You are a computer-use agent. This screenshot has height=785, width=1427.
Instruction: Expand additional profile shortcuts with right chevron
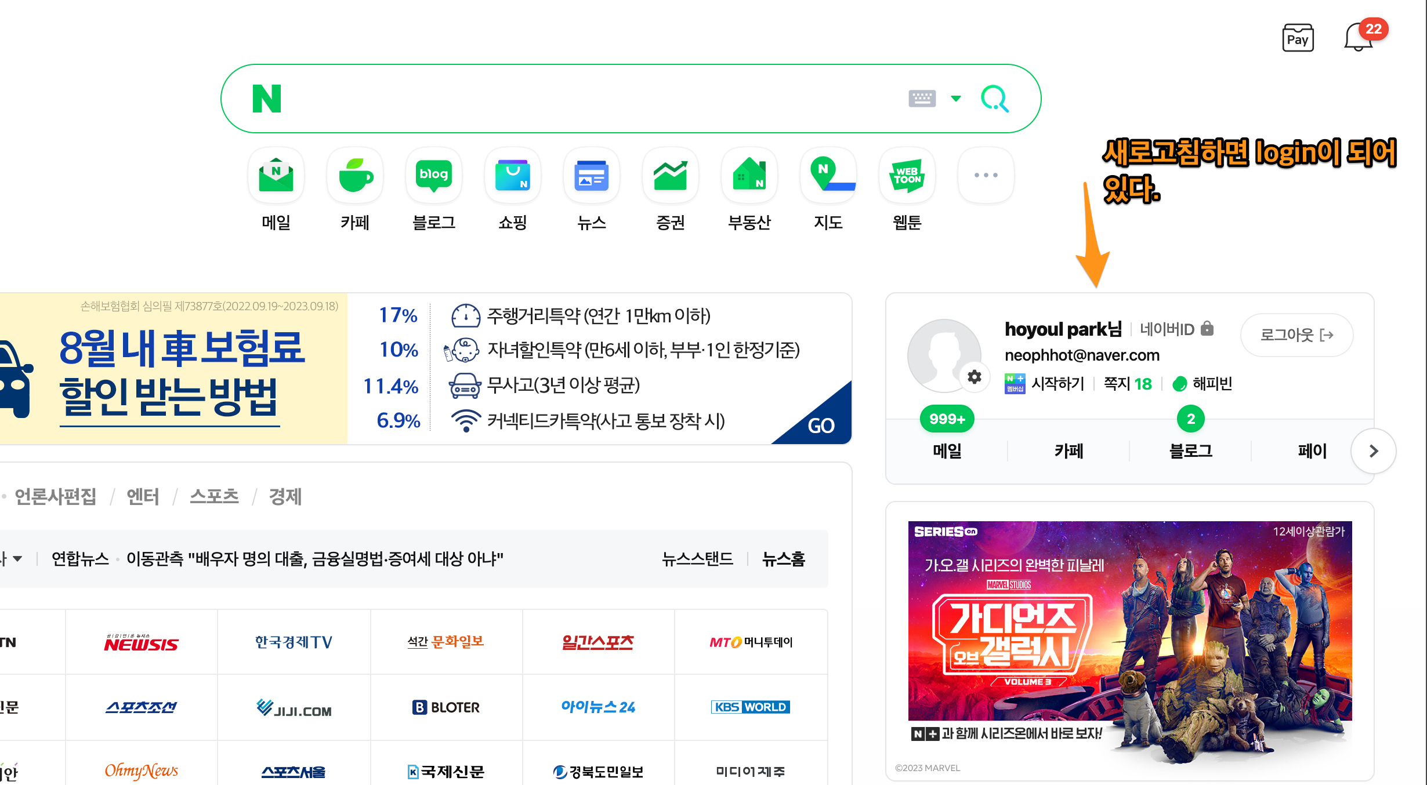tap(1373, 451)
